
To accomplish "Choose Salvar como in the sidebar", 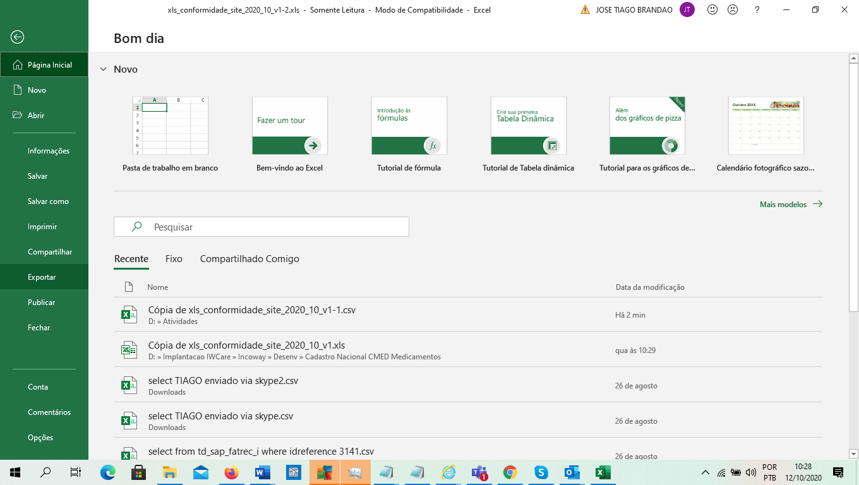I will (x=44, y=201).
